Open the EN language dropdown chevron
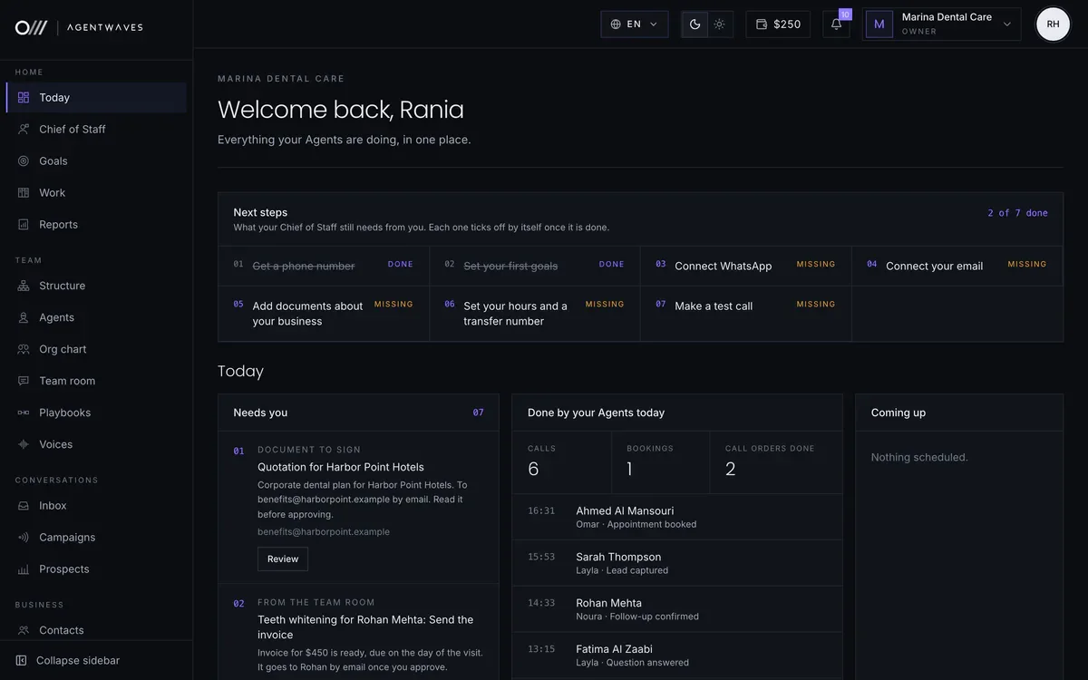Screen dimensions: 1088x680 (654, 24)
